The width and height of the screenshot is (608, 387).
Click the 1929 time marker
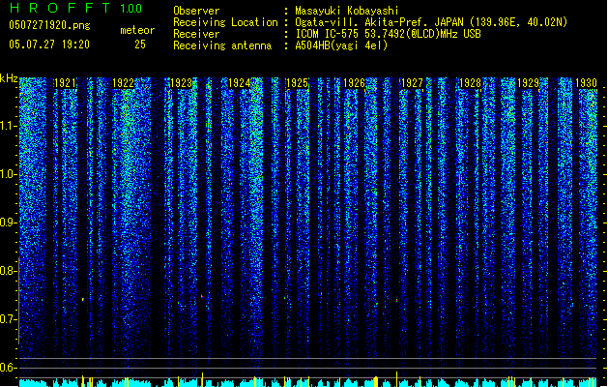tap(528, 83)
